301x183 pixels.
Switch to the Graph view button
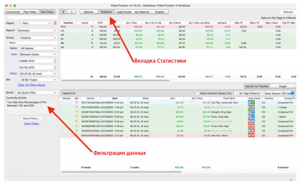point(283,86)
